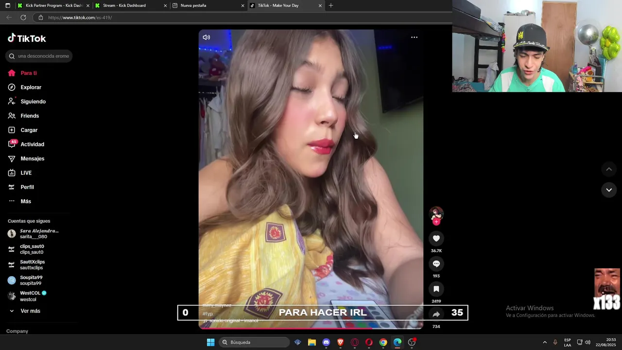
Task: Open Microsoft Edge from taskbar
Action: 397,342
